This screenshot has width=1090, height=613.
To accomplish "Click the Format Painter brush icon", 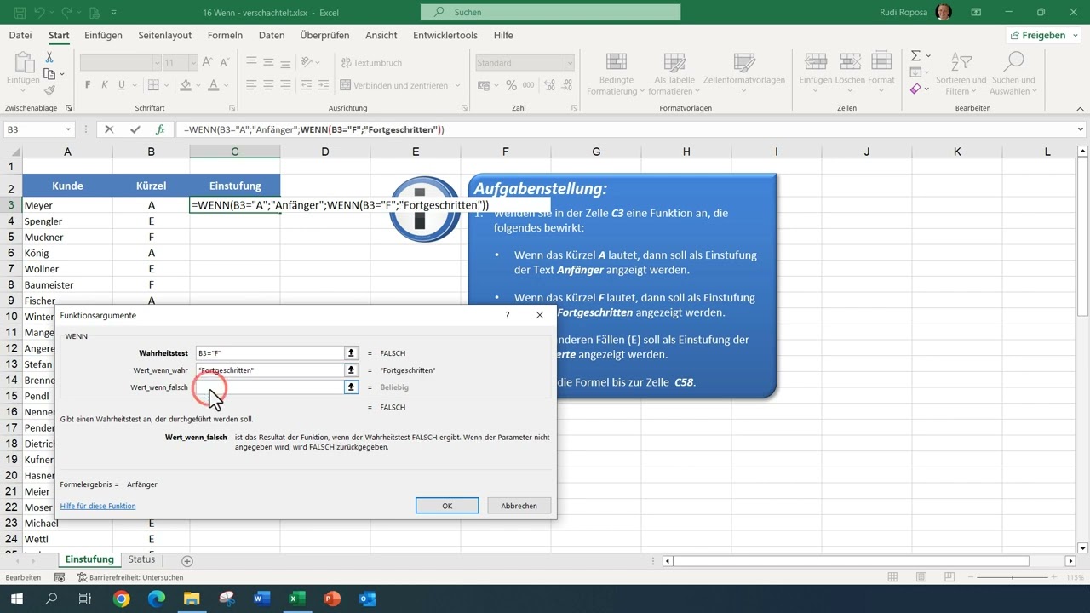I will click(49, 90).
